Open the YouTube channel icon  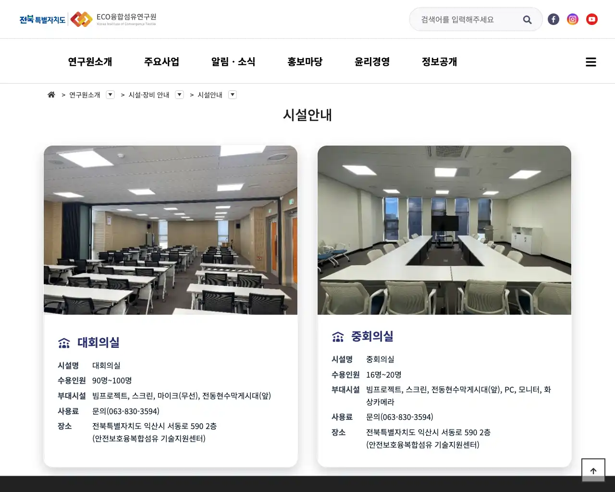click(x=592, y=19)
